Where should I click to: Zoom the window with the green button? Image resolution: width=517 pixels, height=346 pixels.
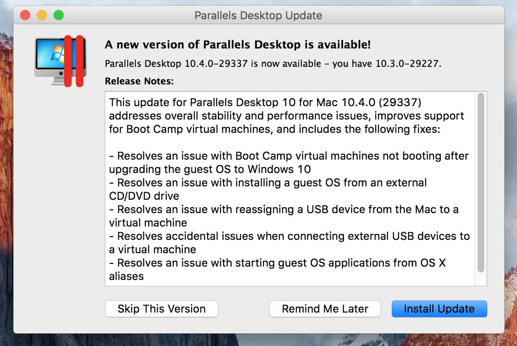[x=59, y=15]
